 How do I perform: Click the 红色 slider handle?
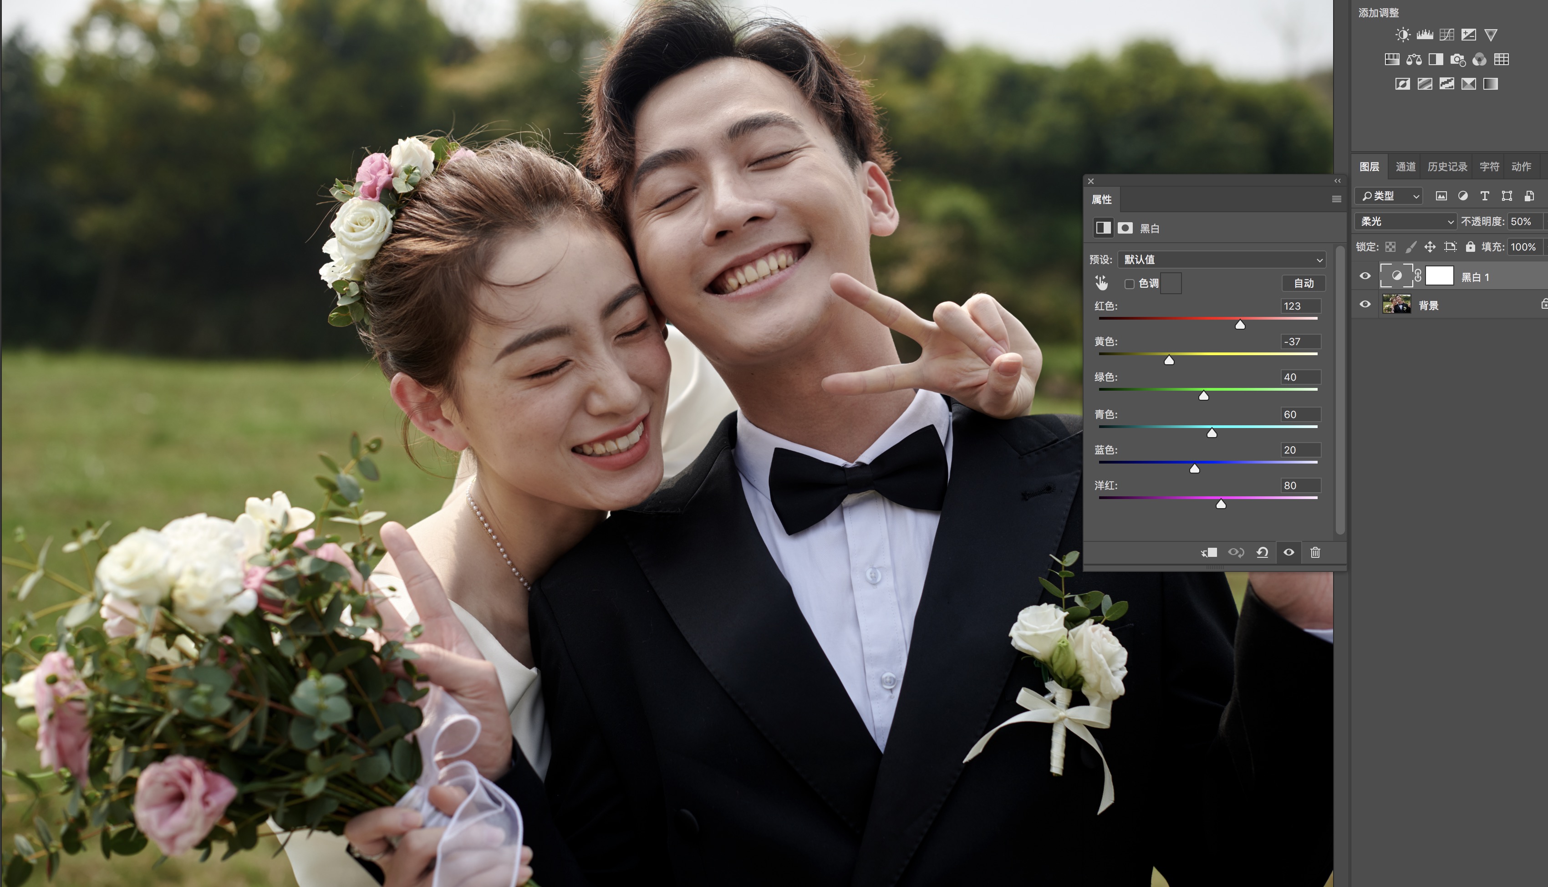point(1240,325)
